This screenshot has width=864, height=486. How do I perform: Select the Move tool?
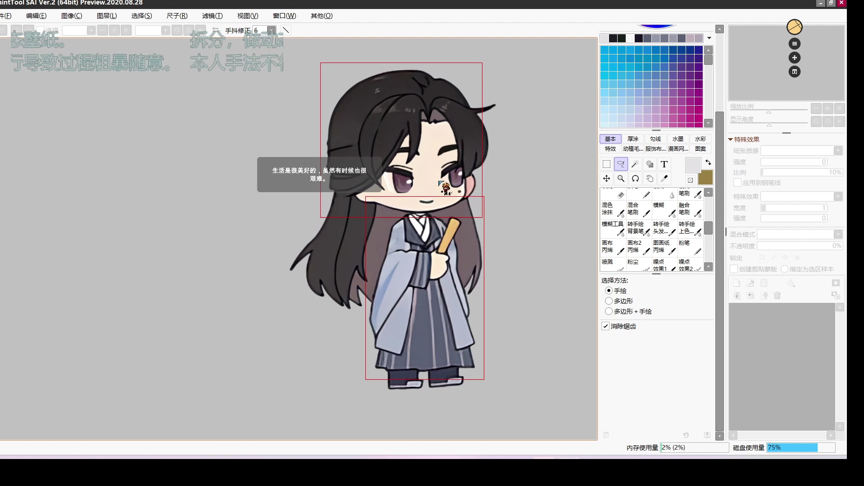tap(606, 179)
